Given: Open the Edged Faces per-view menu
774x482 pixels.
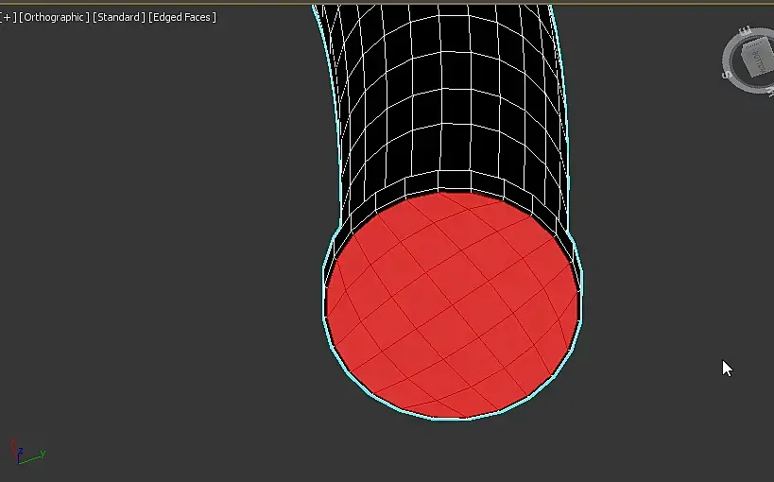Looking at the screenshot, I should click(x=182, y=17).
